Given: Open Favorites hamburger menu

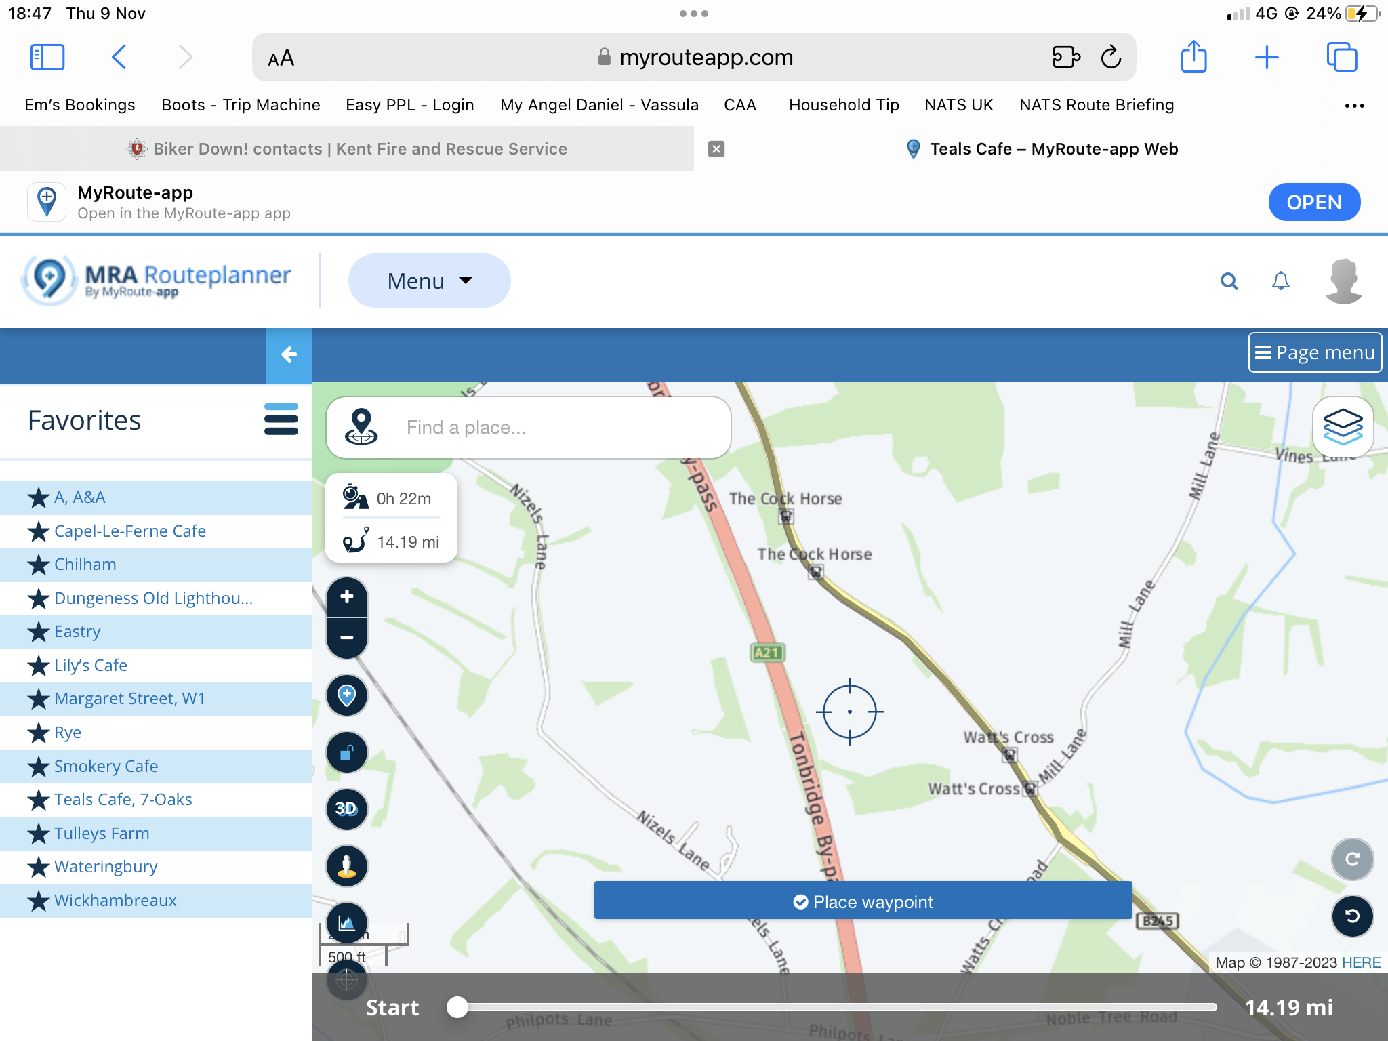Looking at the screenshot, I should [281, 420].
